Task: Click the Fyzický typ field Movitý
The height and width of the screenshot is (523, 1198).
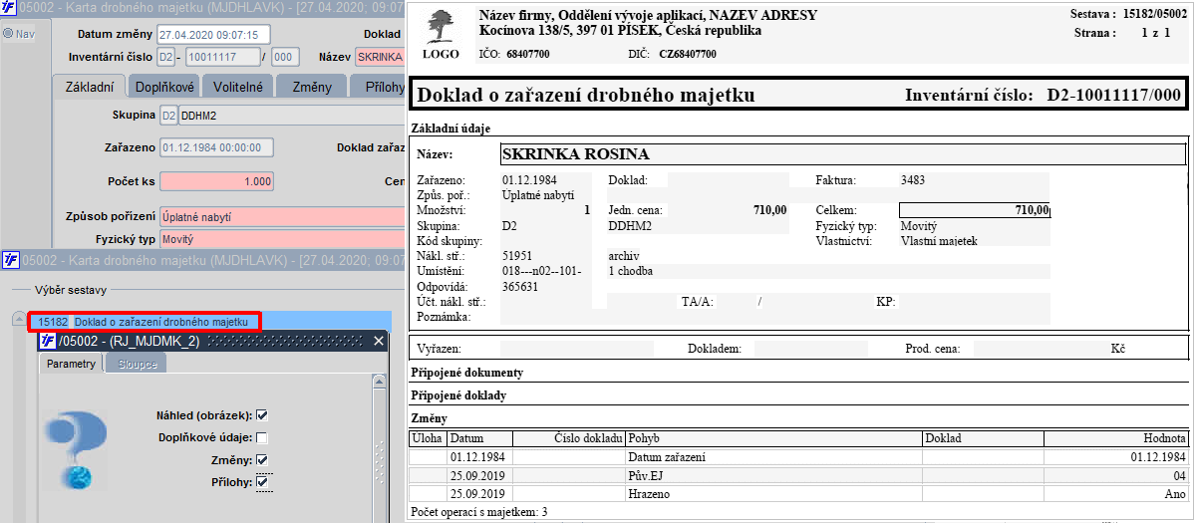Action: tap(282, 239)
